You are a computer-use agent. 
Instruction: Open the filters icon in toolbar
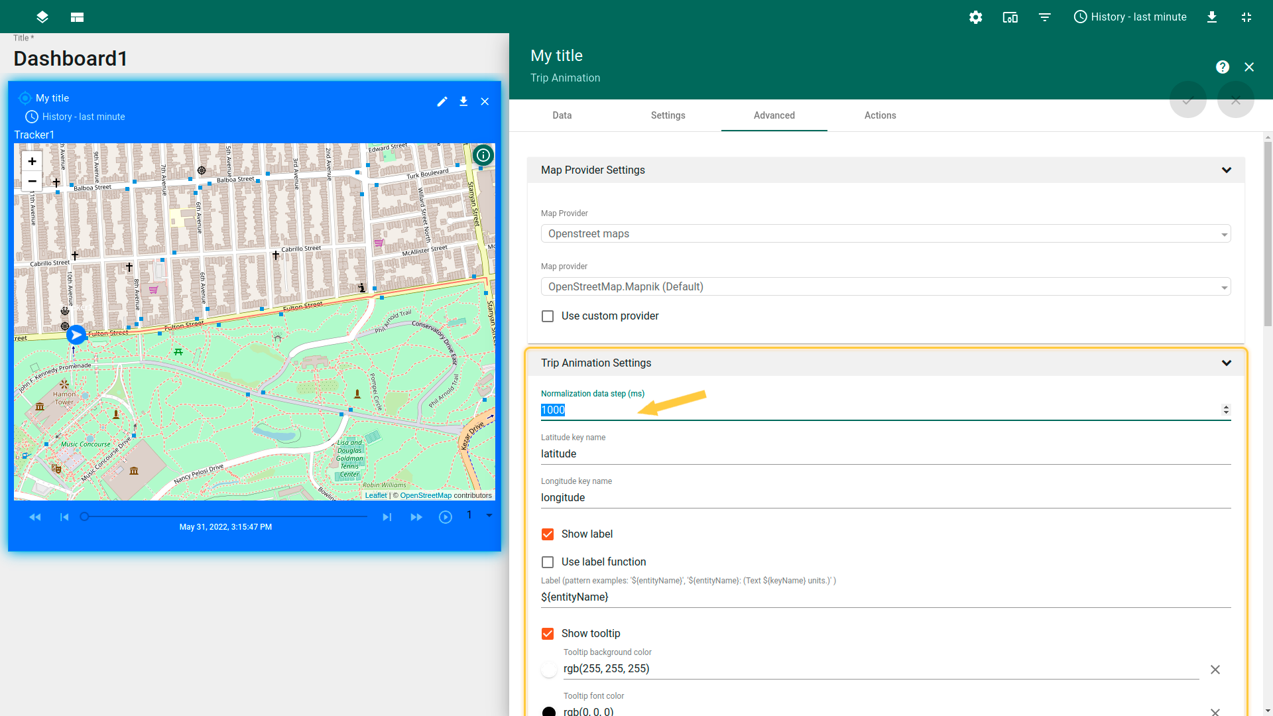[x=1044, y=17]
